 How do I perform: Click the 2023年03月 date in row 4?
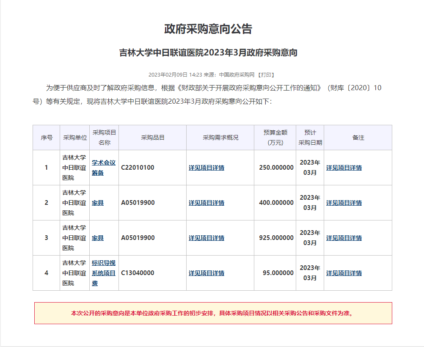[x=310, y=273]
